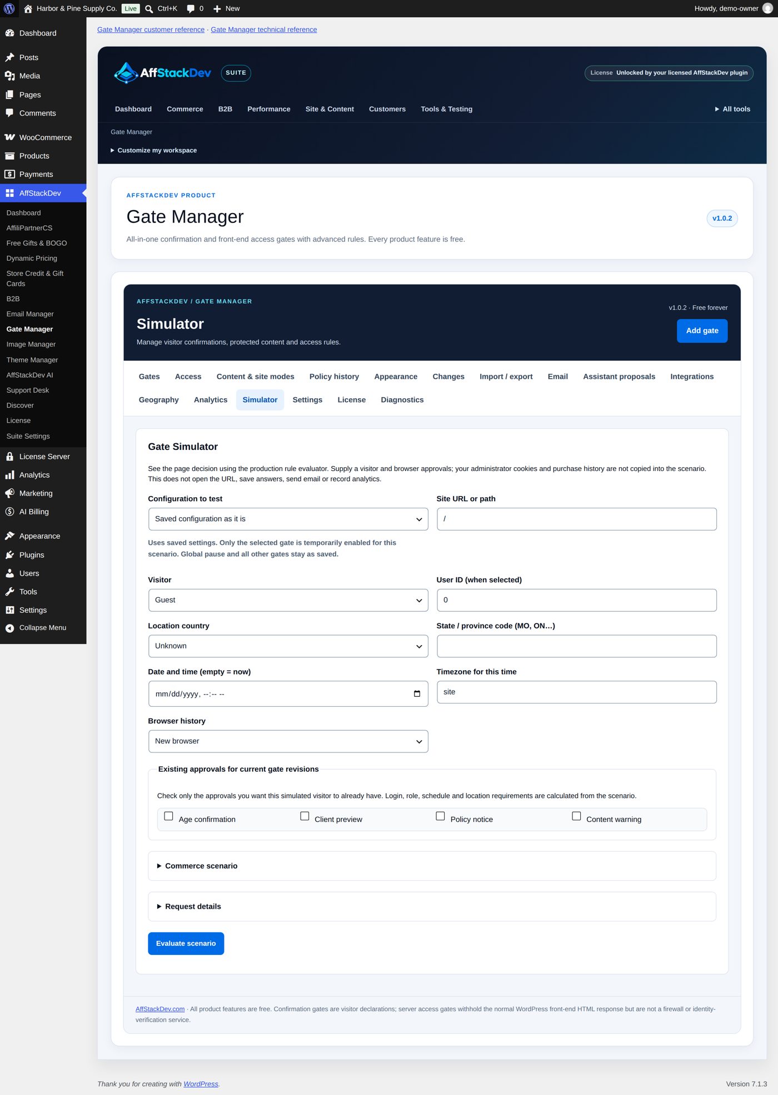This screenshot has width=778, height=1095.
Task: Click the WordPress logo icon
Action: (x=9, y=8)
